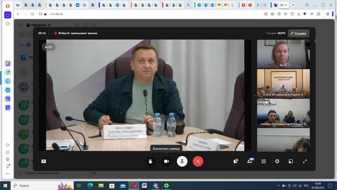
Task: Collapse the participants side strip chevron
Action: [x=254, y=96]
